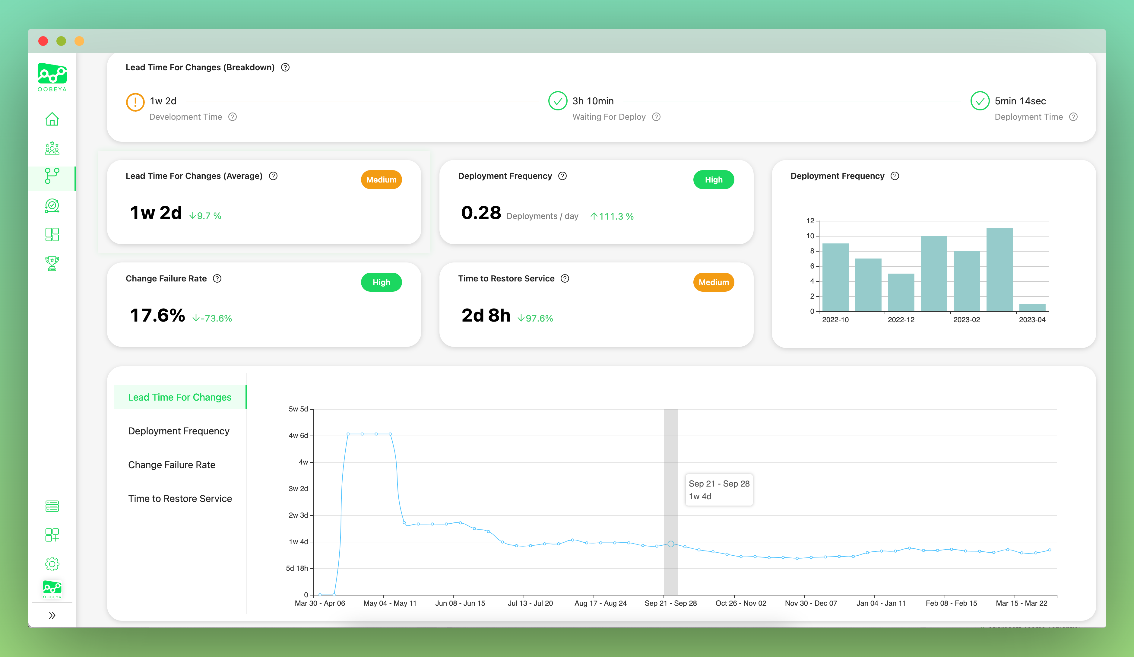
Task: Click the tallest bar in the Deployment Frequency chart
Action: pyautogui.click(x=999, y=270)
